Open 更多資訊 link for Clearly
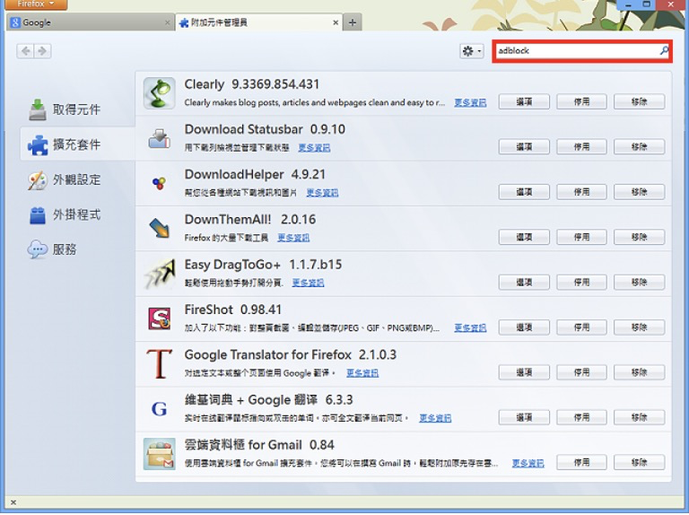 point(470,103)
